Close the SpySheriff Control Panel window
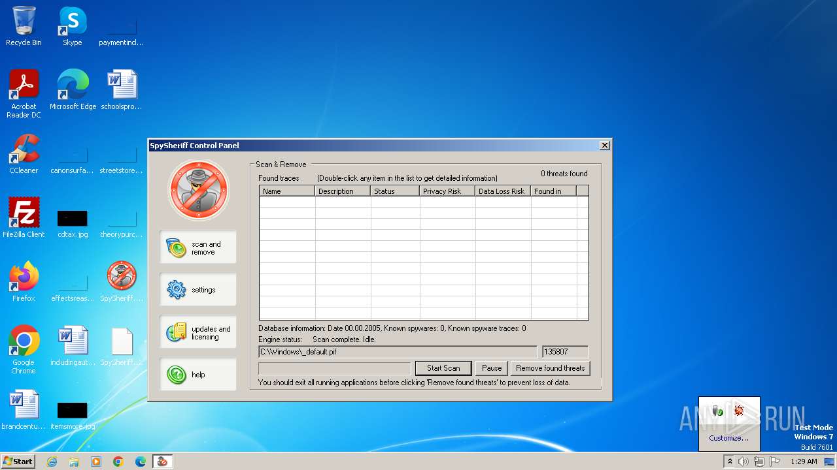837x470 pixels. point(605,145)
